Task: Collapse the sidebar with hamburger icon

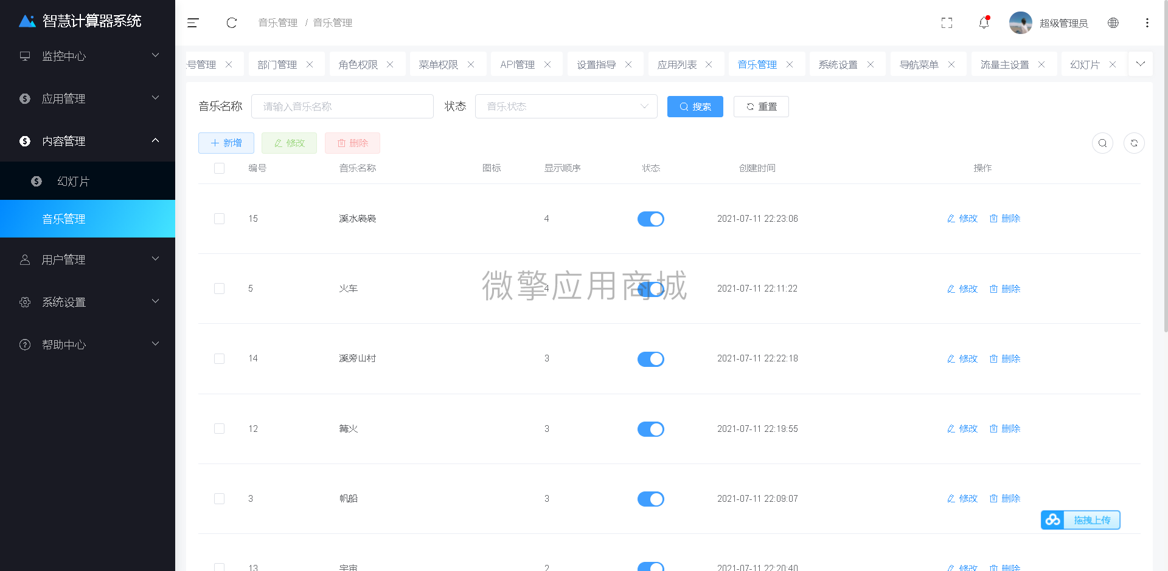Action: pos(193,23)
